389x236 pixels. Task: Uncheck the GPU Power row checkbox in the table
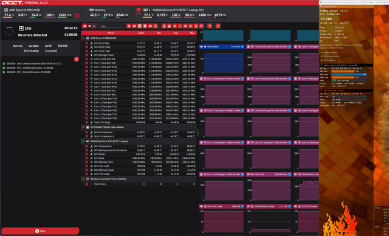(x=86, y=154)
